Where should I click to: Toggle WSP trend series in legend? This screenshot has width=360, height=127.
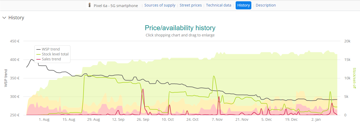click(51, 49)
